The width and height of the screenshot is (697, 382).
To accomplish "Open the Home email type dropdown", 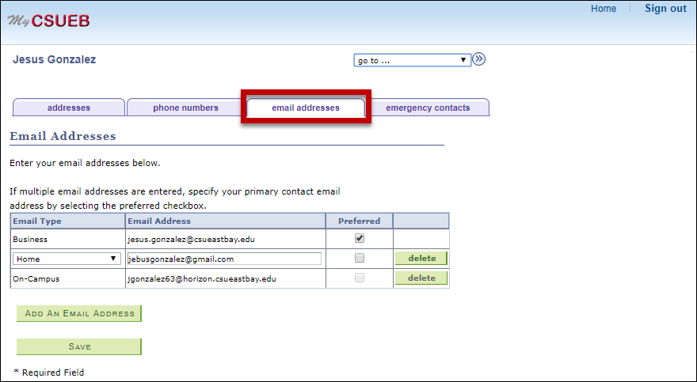I will [67, 259].
